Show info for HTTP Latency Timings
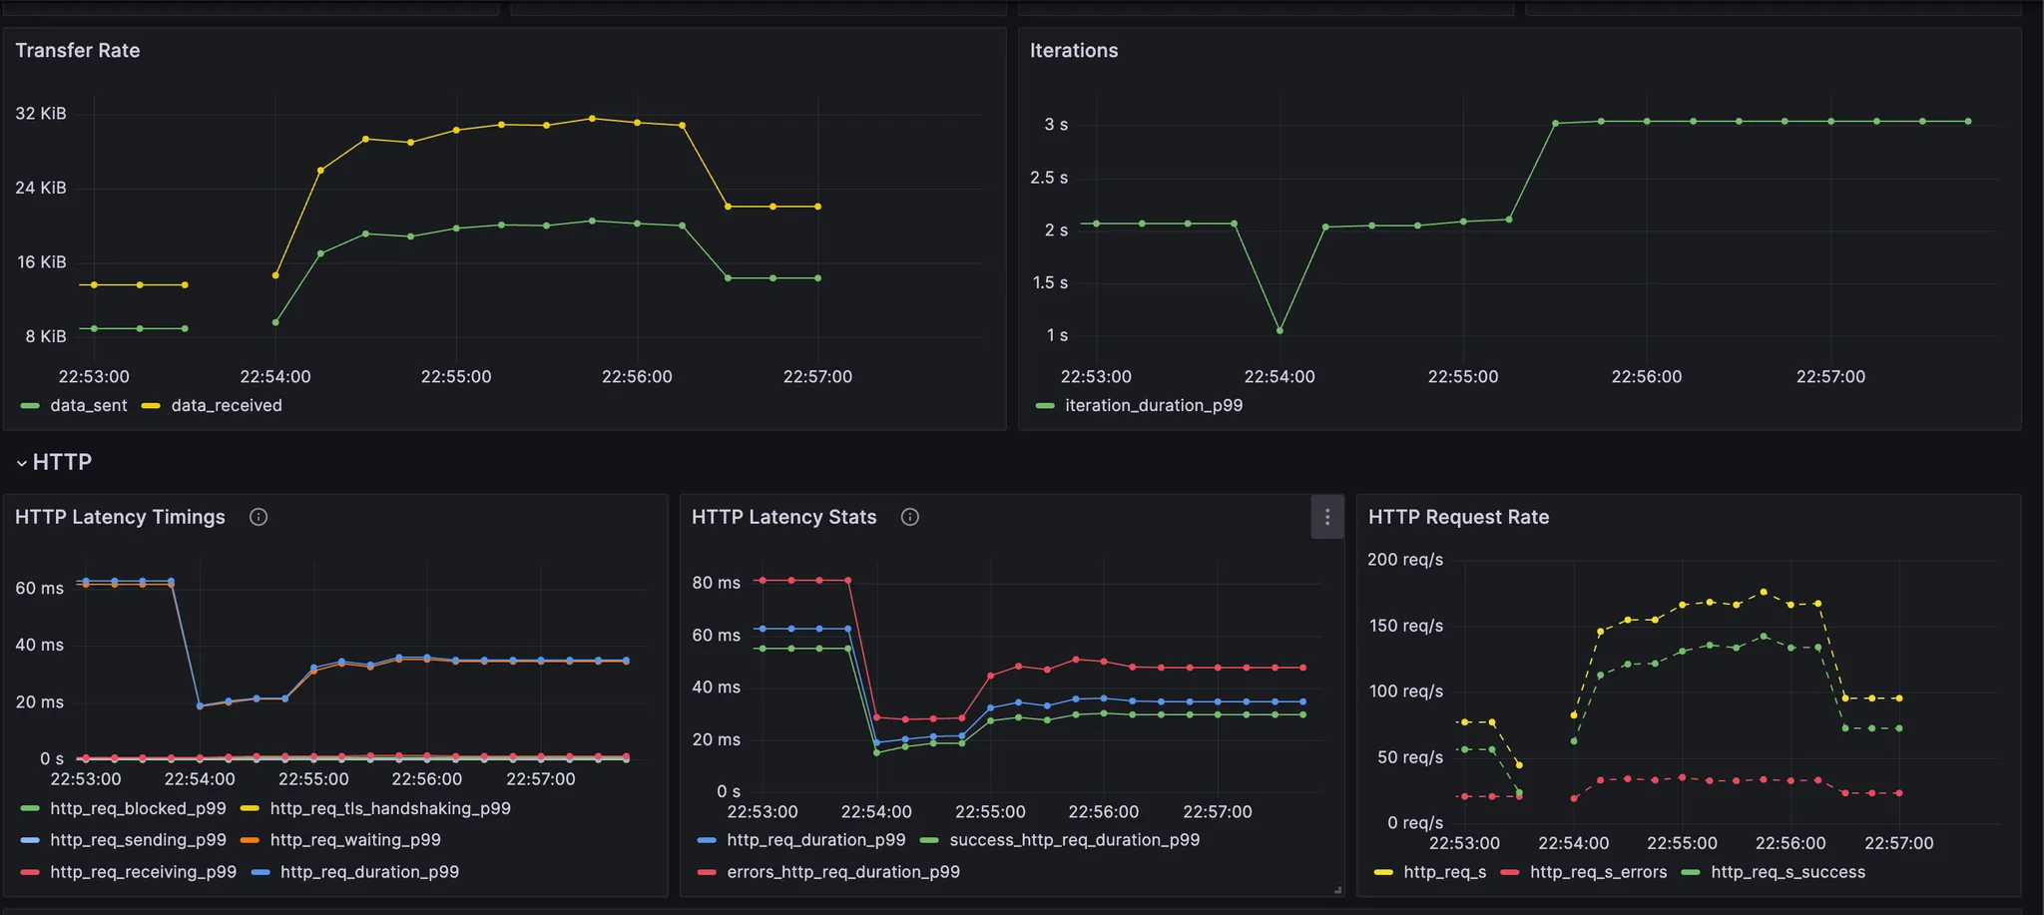 pyautogui.click(x=258, y=517)
